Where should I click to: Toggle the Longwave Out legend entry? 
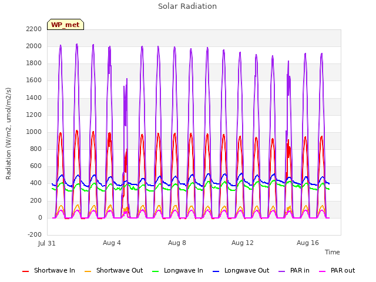(241, 270)
